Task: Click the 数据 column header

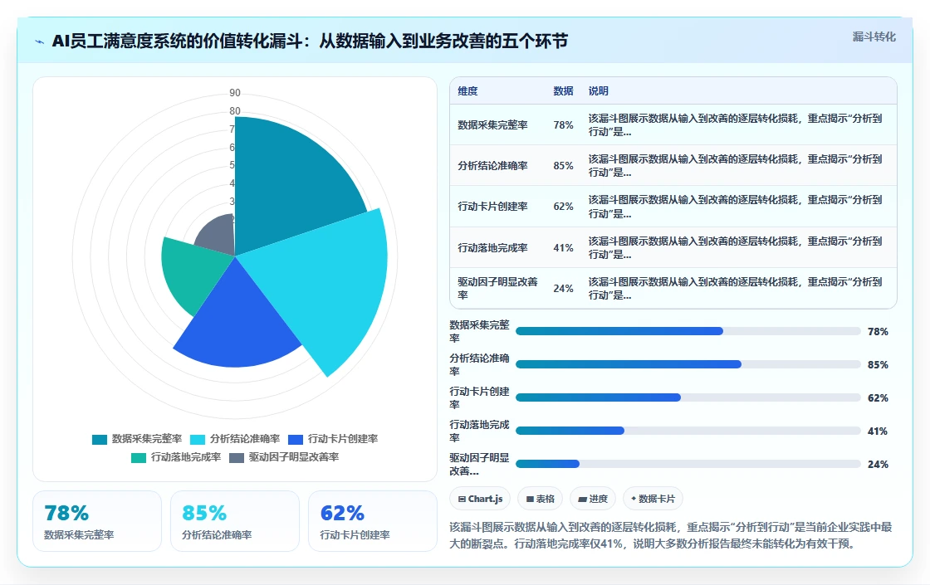Action: pos(563,90)
